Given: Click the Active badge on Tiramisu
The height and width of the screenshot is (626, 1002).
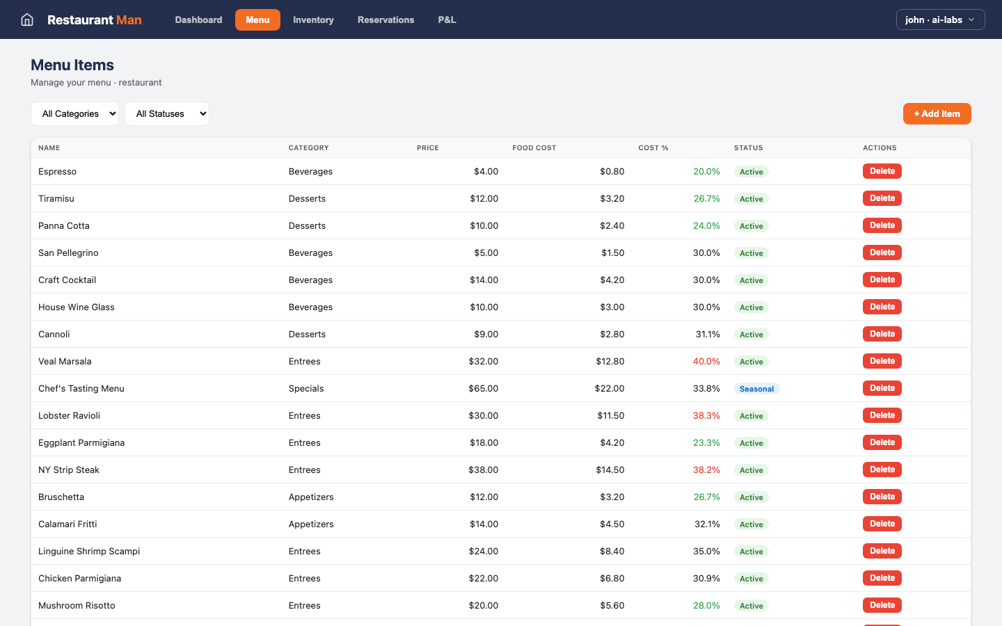Looking at the screenshot, I should tap(751, 198).
